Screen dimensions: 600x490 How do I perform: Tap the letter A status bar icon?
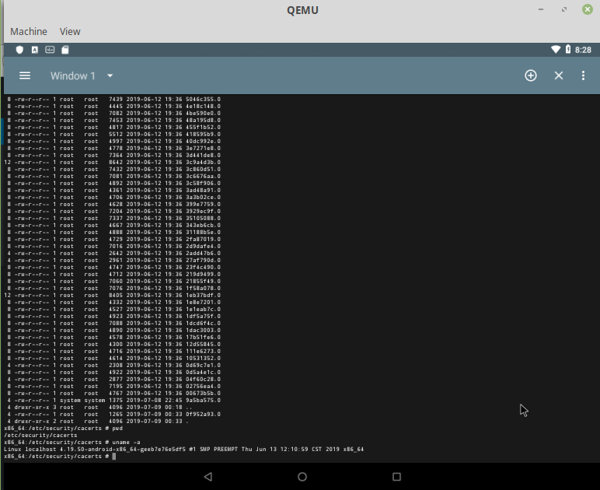(35, 50)
